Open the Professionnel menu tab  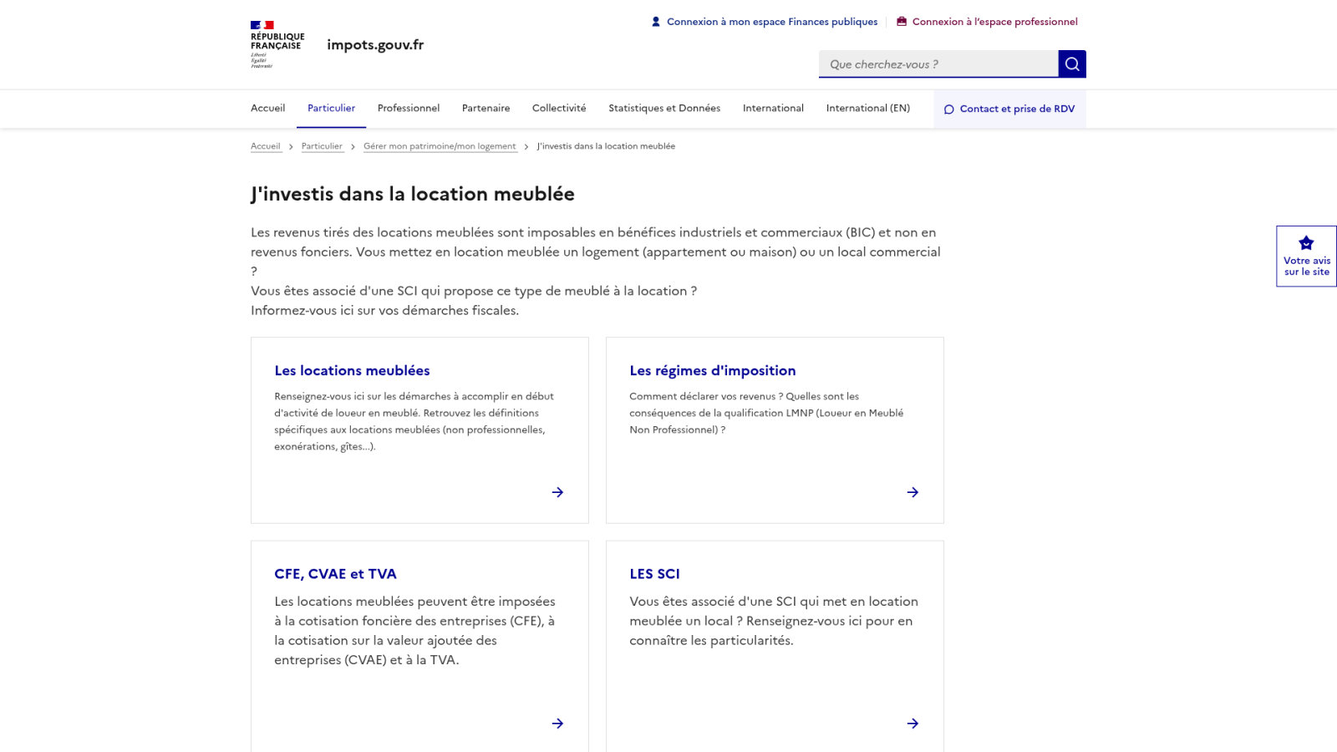pos(409,109)
